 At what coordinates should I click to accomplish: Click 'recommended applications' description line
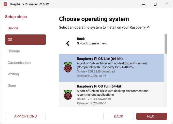point(95,95)
